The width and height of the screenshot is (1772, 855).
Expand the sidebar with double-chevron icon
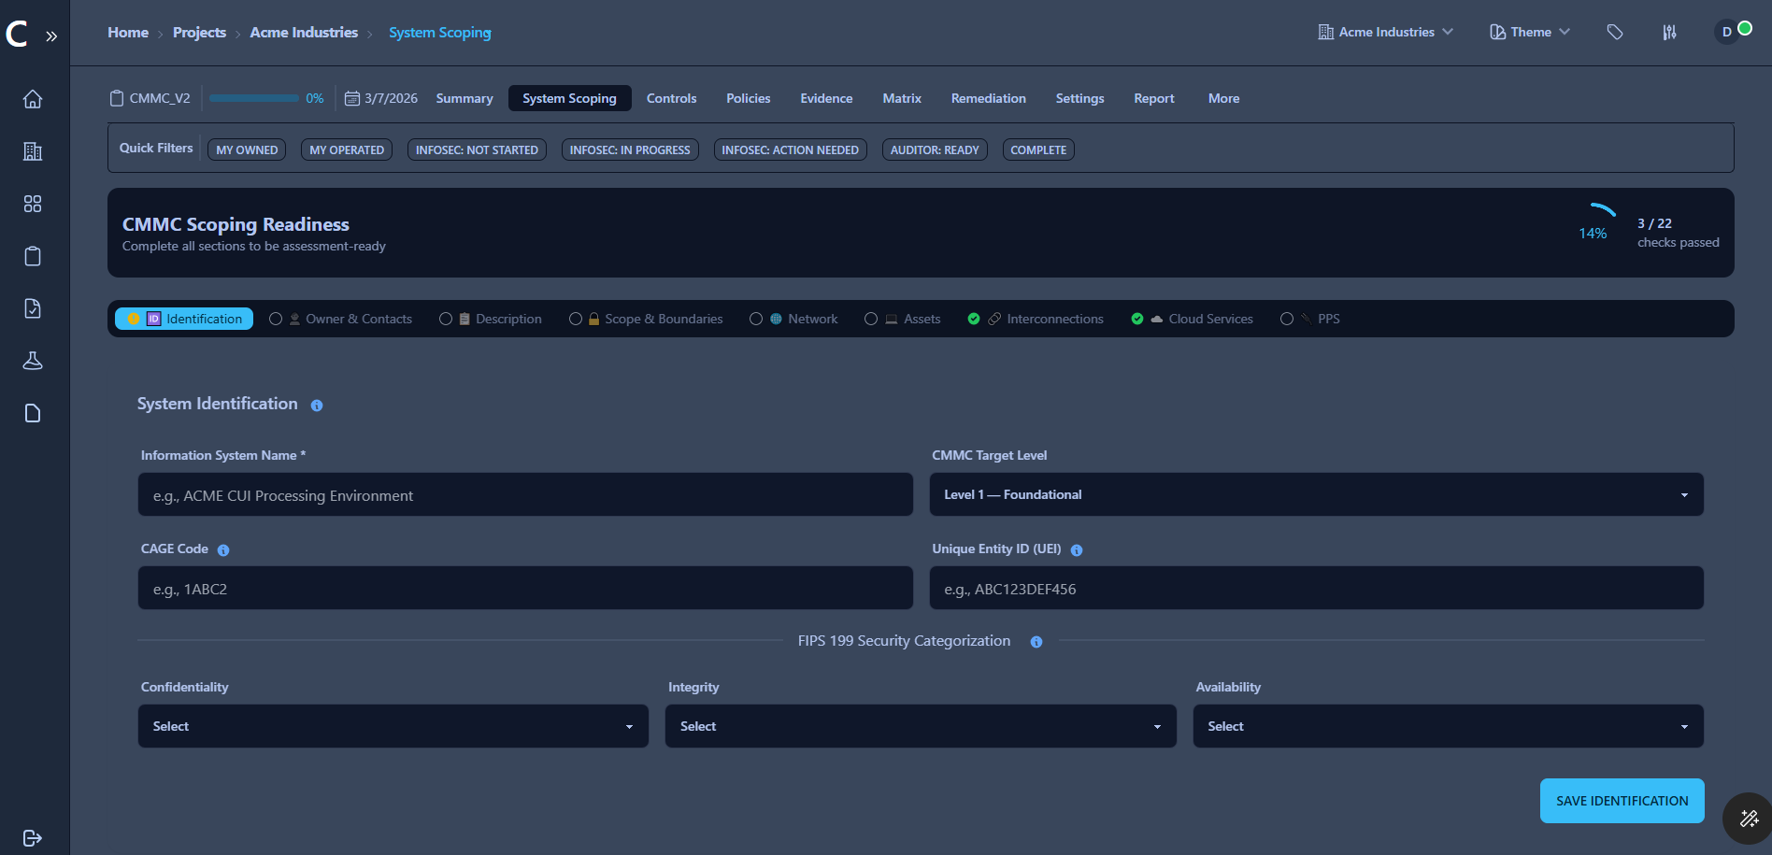tap(51, 36)
